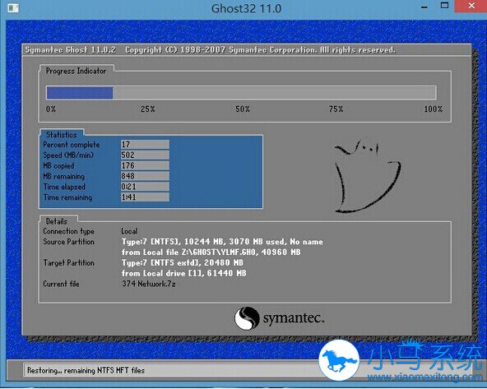Image resolution: width=487 pixels, height=389 pixels.
Task: Click the Time elapsed label
Action: [x=64, y=187]
